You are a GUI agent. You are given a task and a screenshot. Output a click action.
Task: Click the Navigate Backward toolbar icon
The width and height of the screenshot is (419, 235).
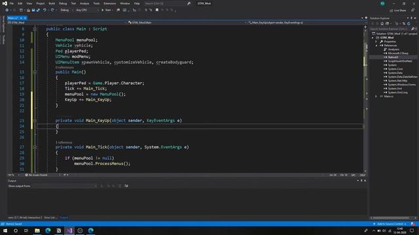7,10
